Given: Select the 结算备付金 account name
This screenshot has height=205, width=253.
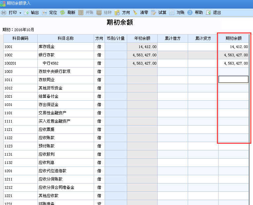Looking at the screenshot, I should click(x=48, y=96).
